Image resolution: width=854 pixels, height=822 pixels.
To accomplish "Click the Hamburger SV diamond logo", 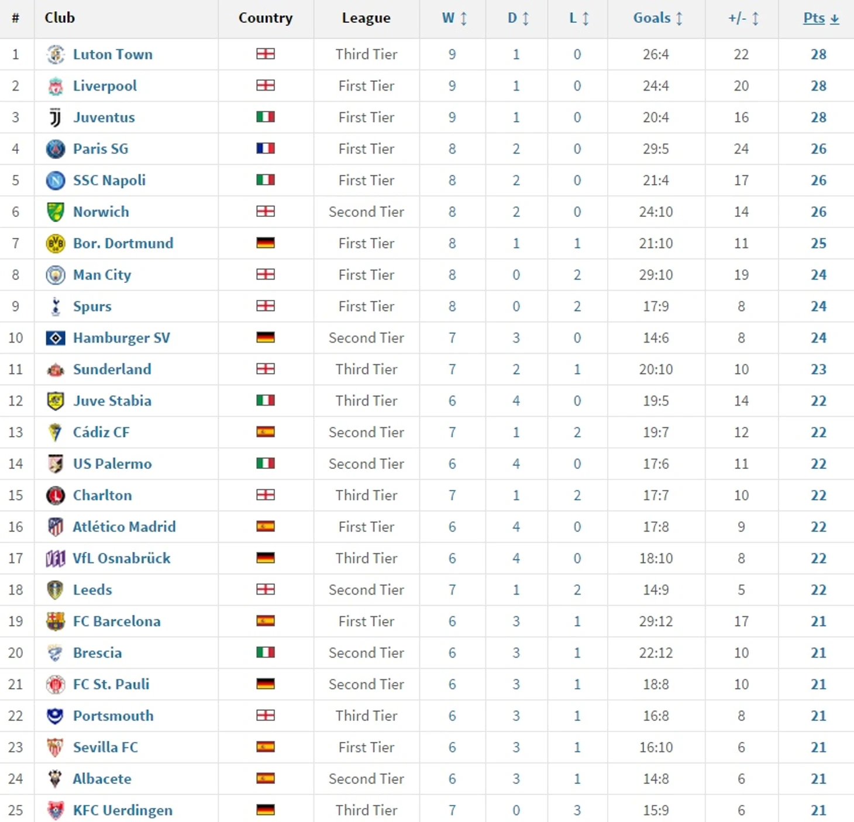I will click(56, 338).
